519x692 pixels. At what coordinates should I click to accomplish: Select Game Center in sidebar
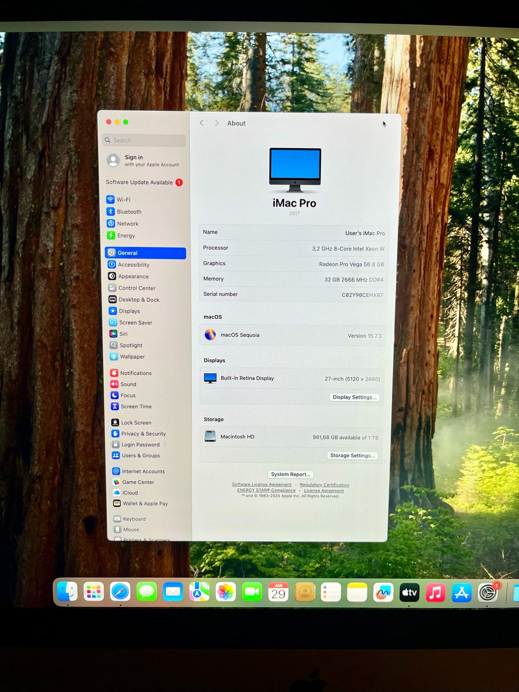click(x=133, y=482)
